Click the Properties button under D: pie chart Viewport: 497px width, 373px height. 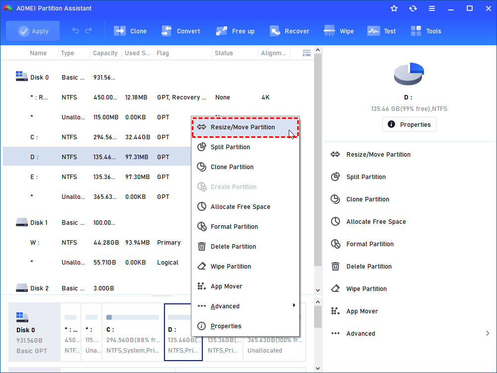409,125
